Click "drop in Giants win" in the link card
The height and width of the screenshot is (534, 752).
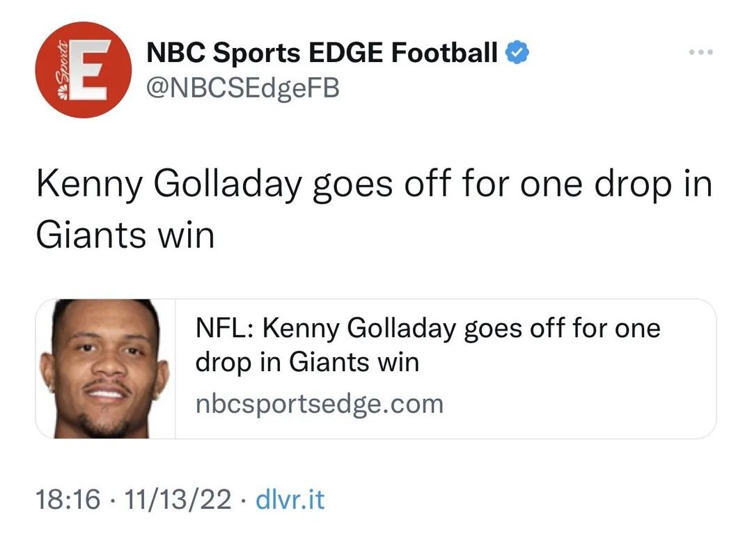(307, 362)
